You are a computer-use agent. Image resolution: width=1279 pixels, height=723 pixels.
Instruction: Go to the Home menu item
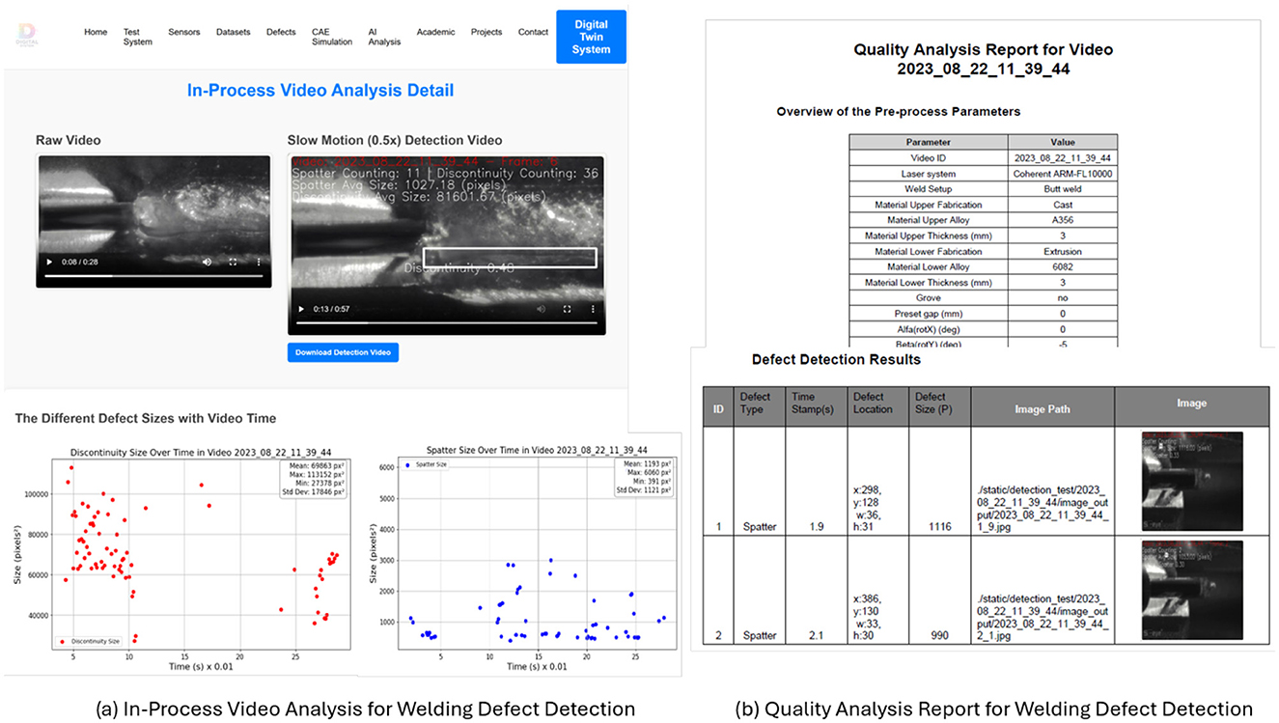96,32
